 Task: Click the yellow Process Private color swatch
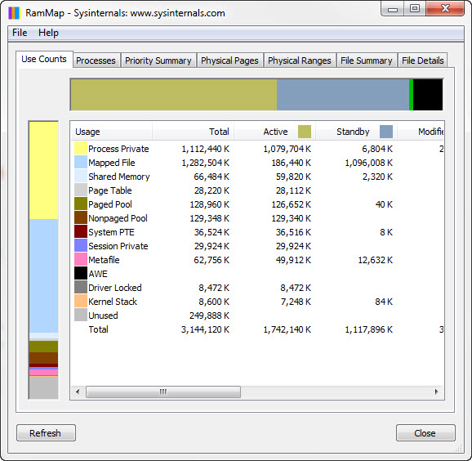[x=81, y=149]
